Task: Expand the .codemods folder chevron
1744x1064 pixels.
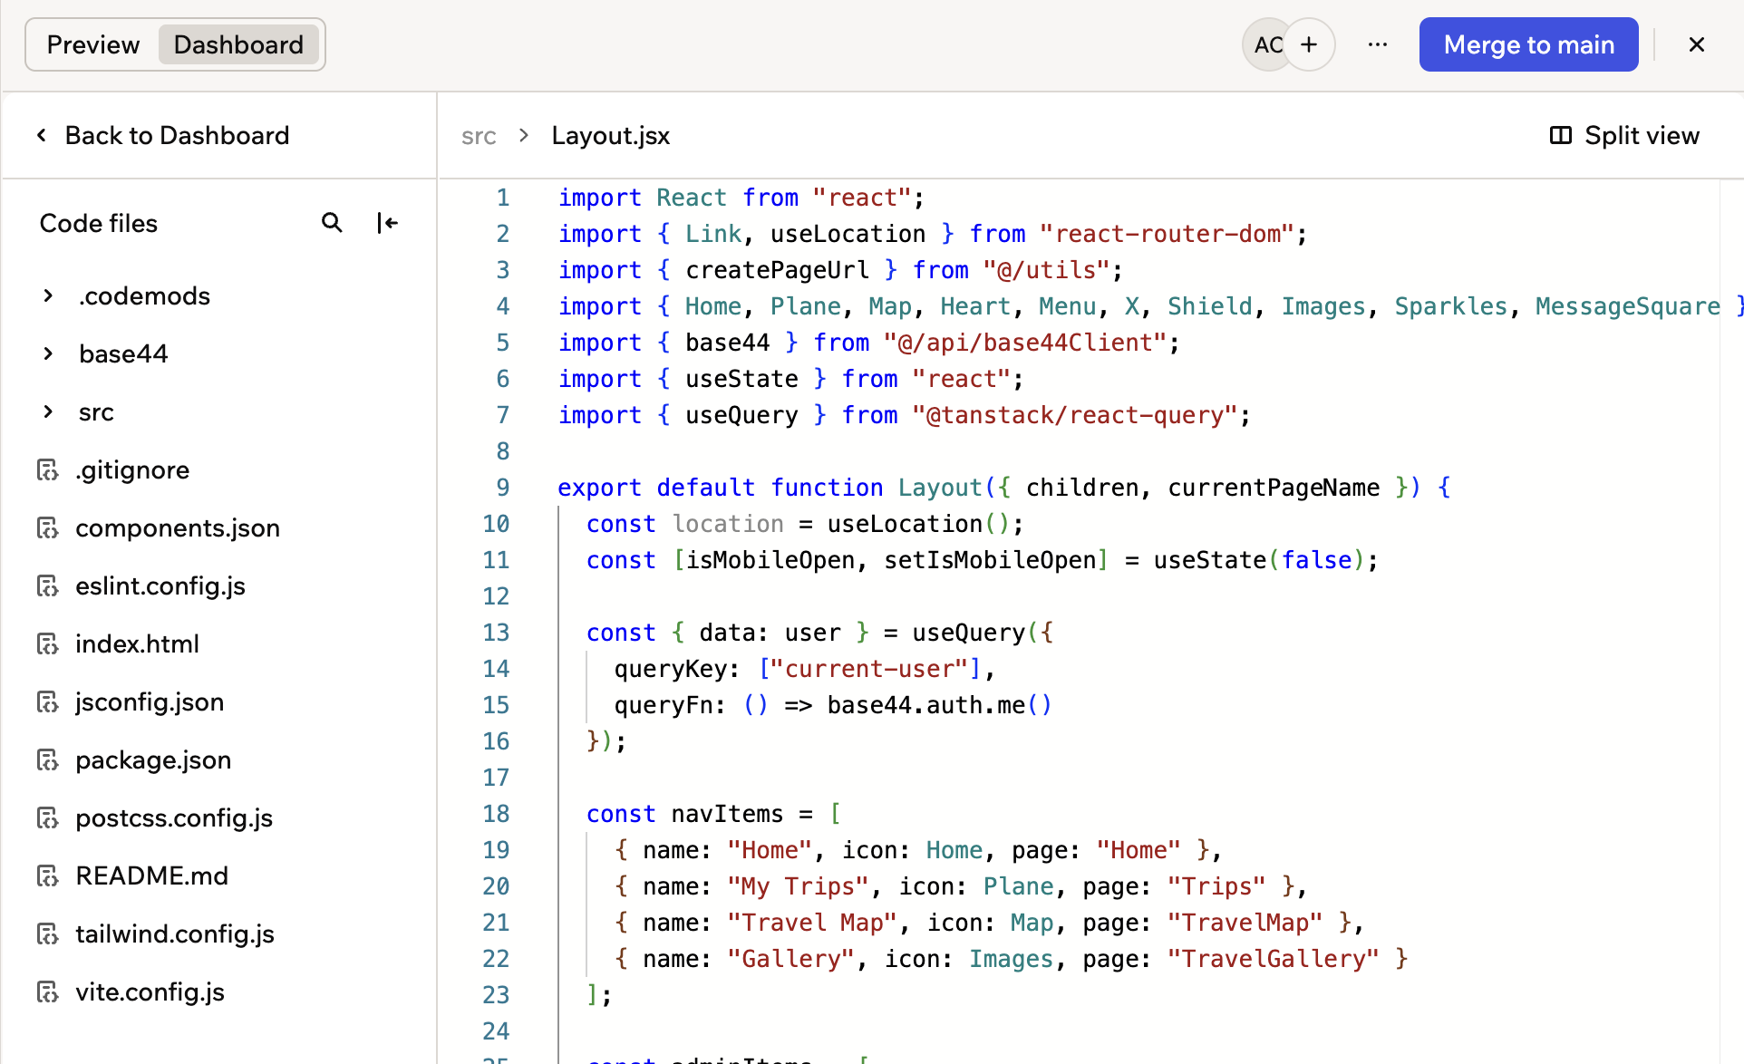Action: (48, 296)
